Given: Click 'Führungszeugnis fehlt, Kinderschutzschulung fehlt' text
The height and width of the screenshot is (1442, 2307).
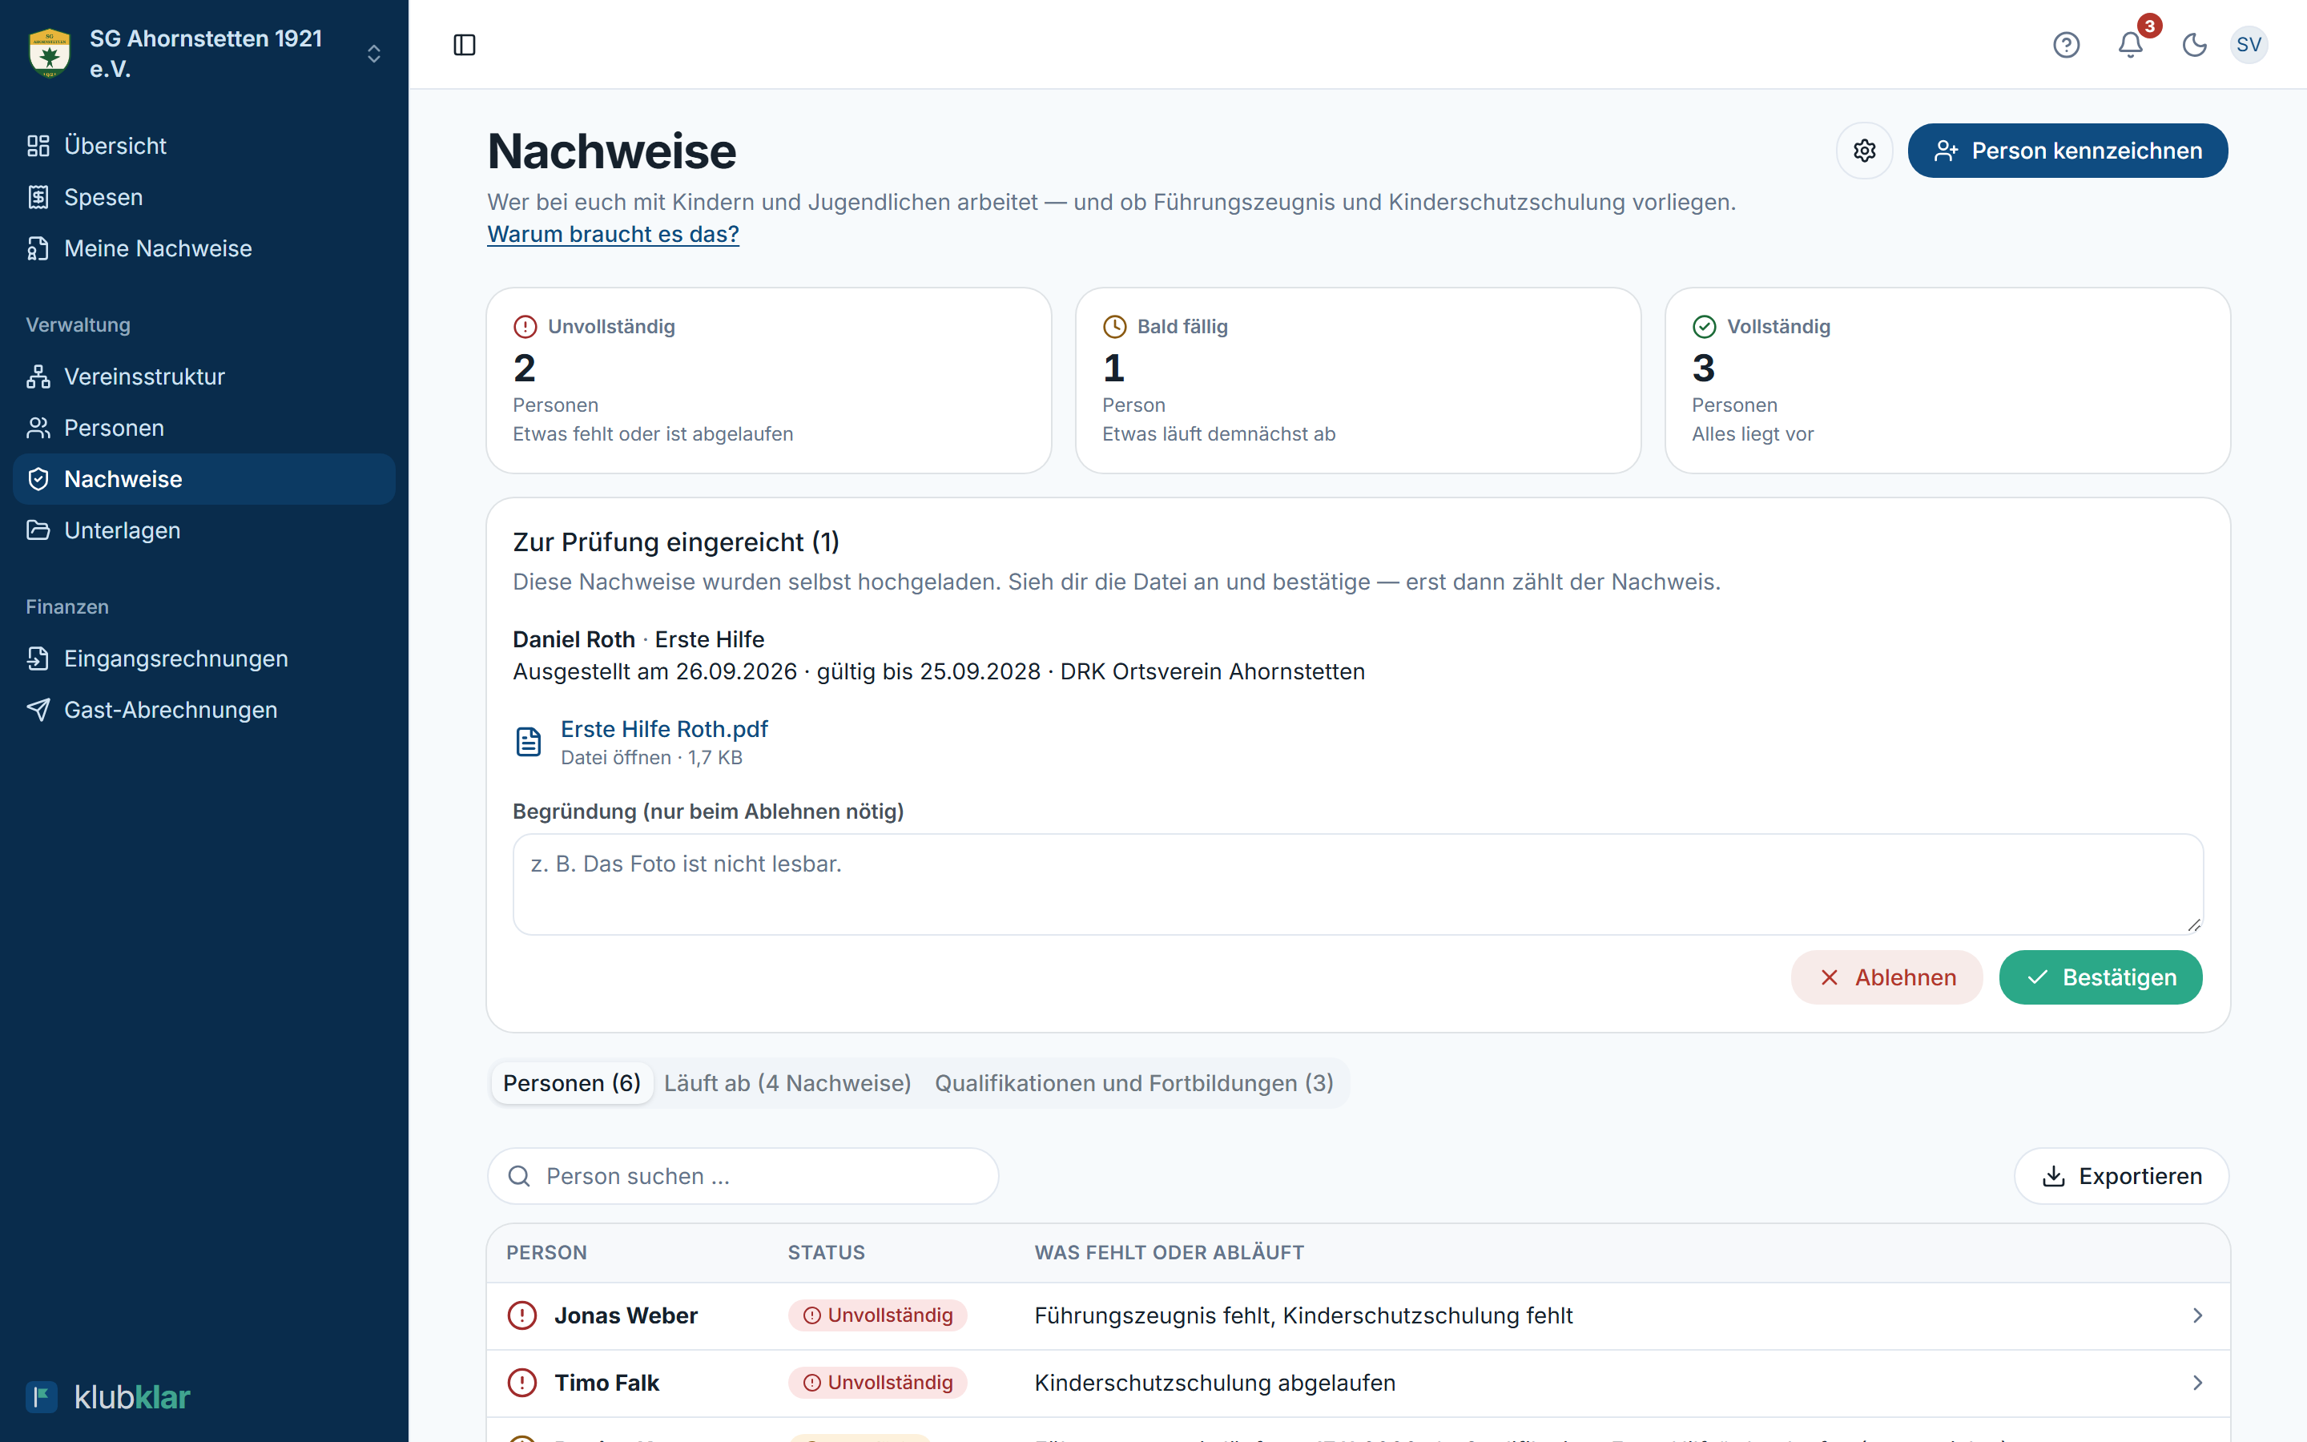Looking at the screenshot, I should pos(1303,1316).
